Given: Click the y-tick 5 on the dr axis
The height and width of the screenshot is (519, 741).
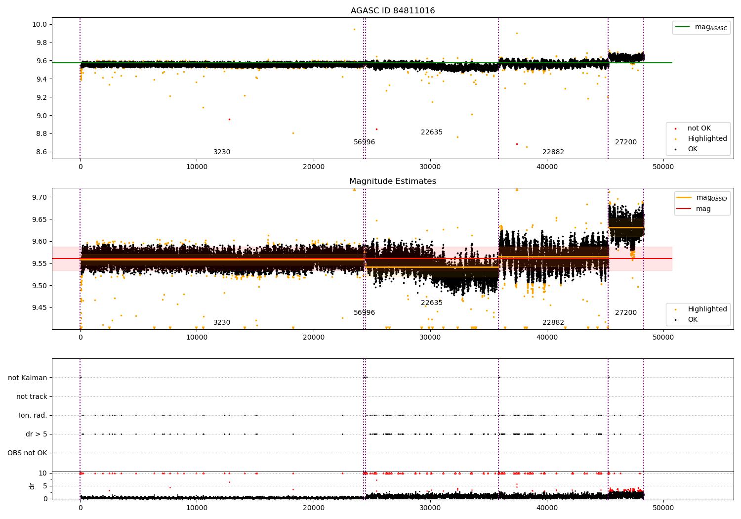Looking at the screenshot, I should pos(45,486).
